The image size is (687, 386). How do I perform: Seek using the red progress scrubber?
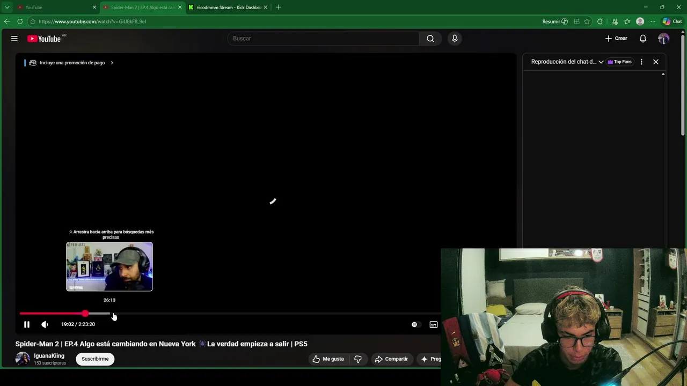coord(85,313)
